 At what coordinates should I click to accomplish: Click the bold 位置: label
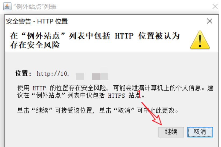tap(23, 73)
